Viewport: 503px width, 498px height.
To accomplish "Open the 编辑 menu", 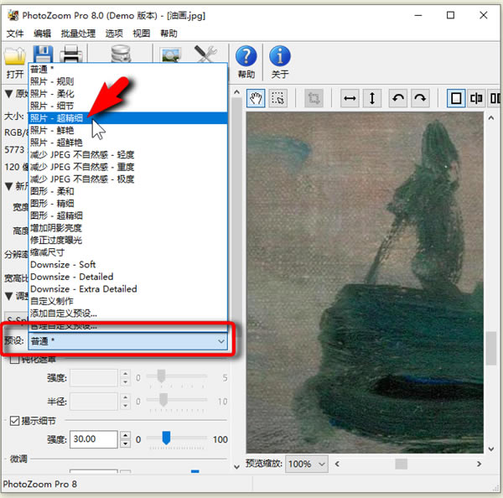I will pos(43,34).
